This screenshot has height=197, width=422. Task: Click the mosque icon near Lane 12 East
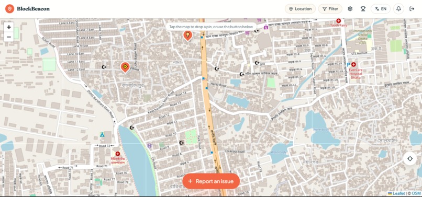[104, 67]
